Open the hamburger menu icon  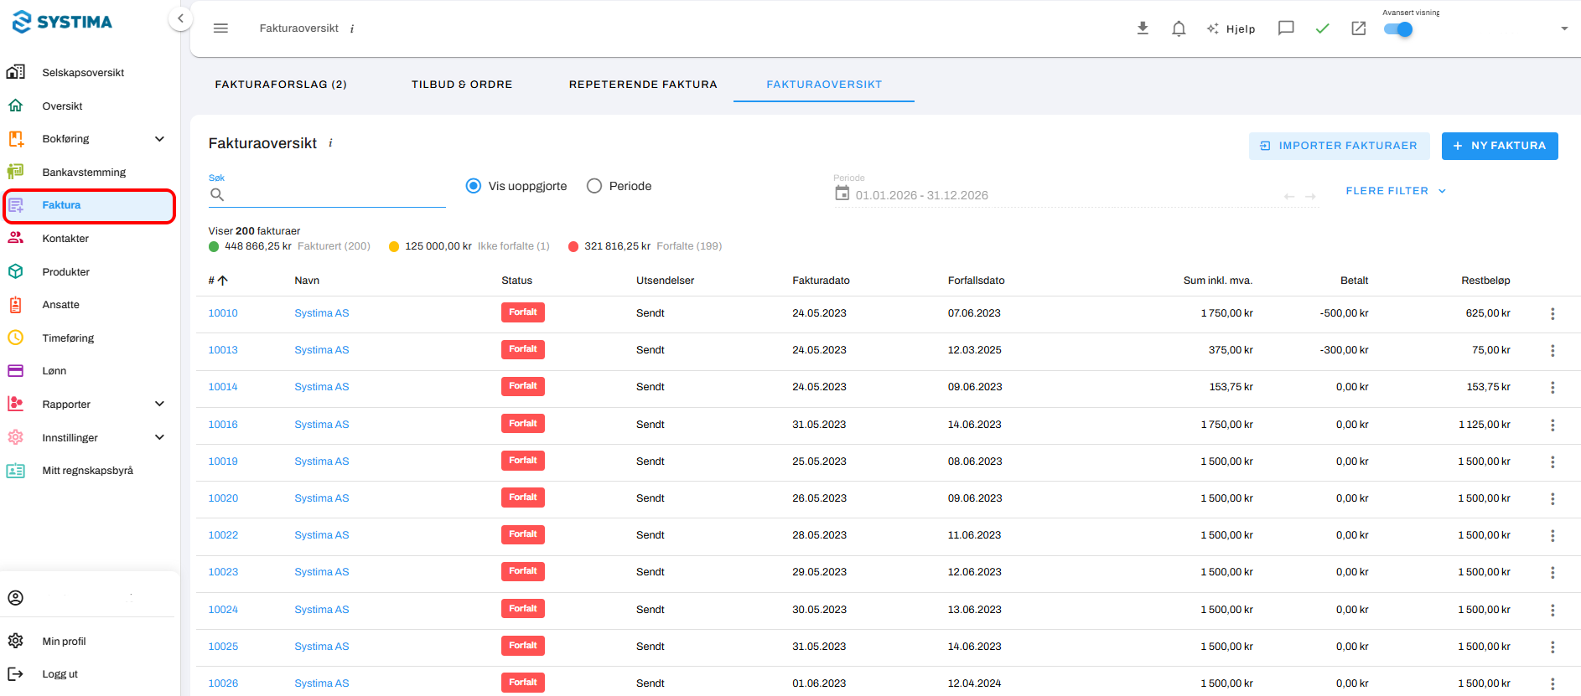[220, 28]
